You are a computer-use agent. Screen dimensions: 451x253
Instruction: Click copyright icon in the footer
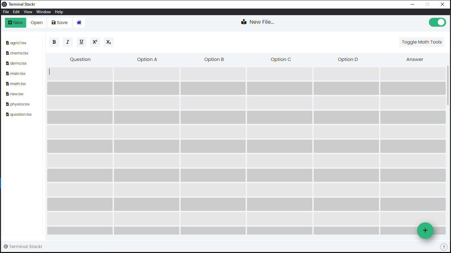6,247
